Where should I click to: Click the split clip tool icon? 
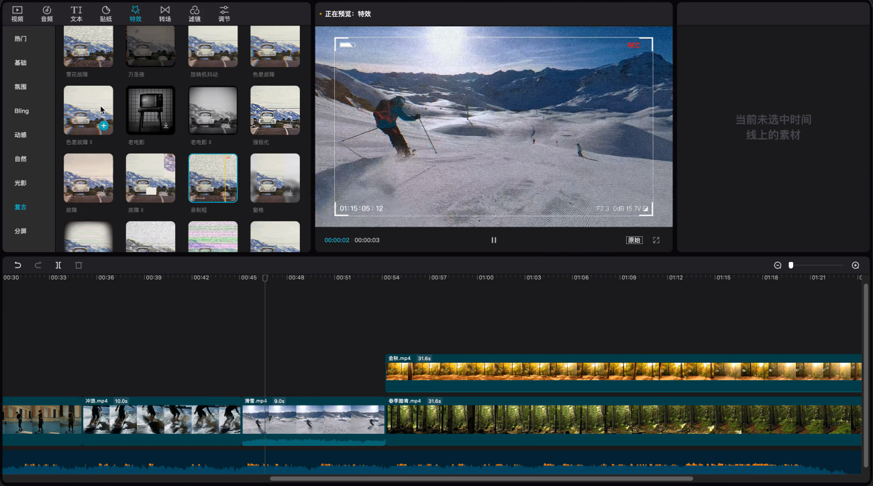coord(58,265)
